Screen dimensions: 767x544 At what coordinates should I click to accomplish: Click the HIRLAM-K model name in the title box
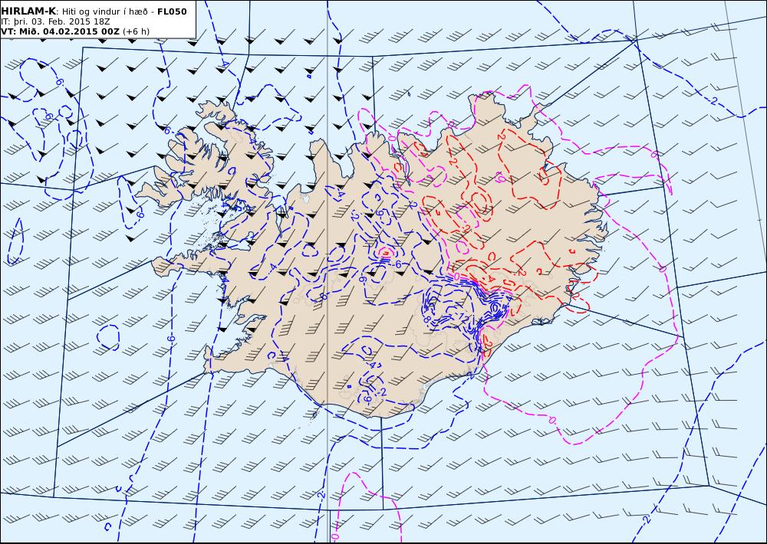tap(28, 11)
